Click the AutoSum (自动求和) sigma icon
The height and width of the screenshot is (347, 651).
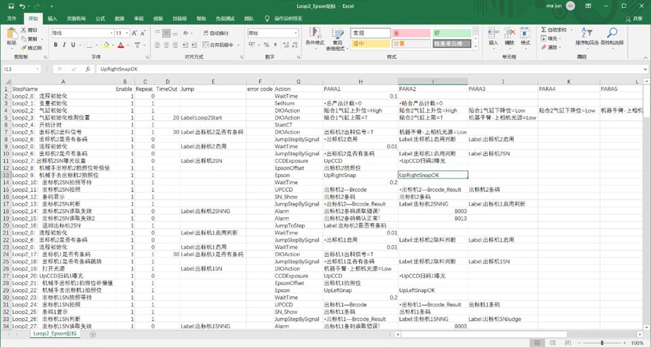(544, 30)
